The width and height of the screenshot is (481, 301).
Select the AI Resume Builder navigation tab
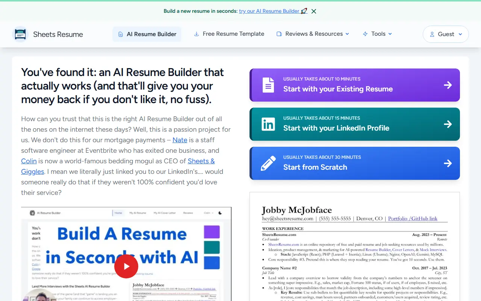point(147,34)
